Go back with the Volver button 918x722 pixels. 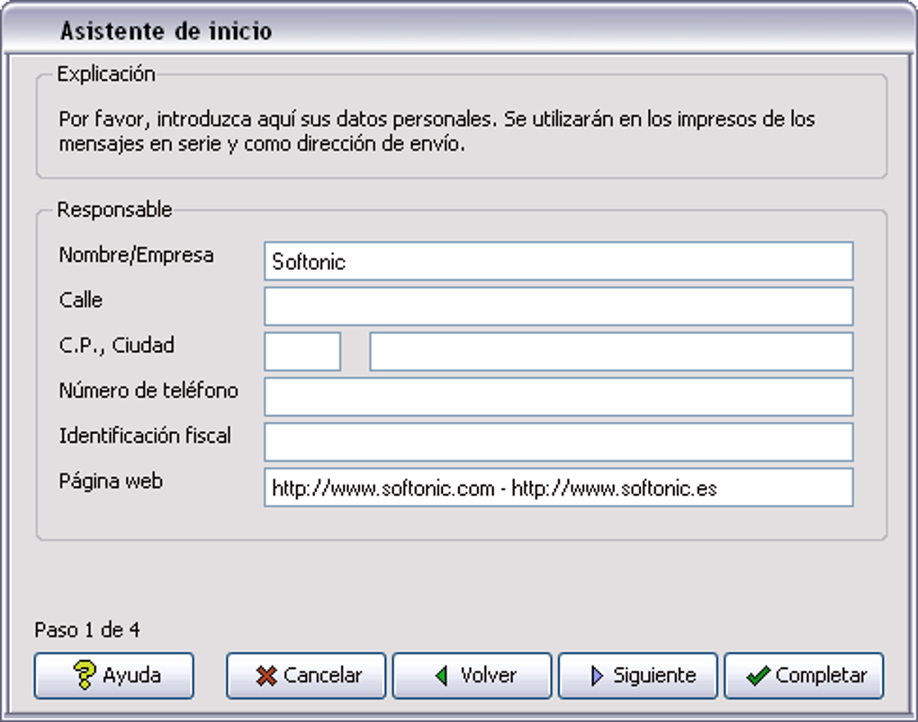pos(472,676)
